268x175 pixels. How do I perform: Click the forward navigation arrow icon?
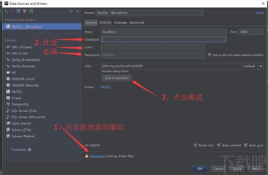click(78, 11)
